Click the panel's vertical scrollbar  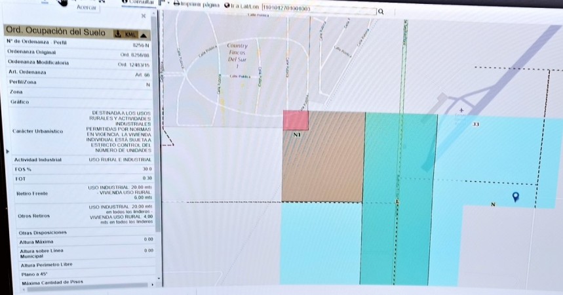(155, 122)
